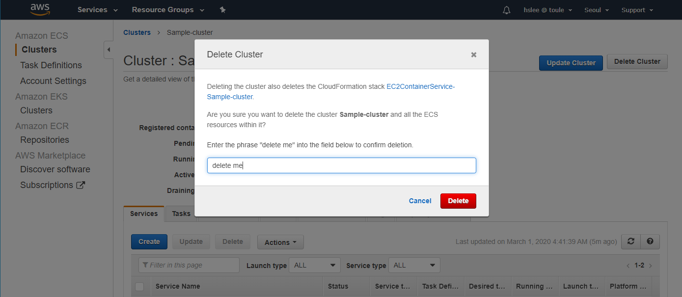Go to previous page of services
The height and width of the screenshot is (297, 682).
[x=628, y=266]
